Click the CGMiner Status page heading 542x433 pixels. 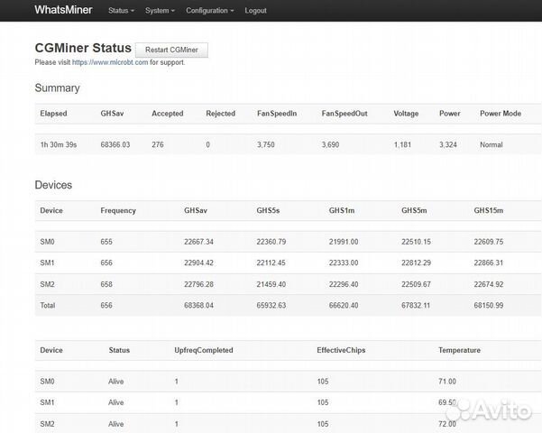[83, 49]
